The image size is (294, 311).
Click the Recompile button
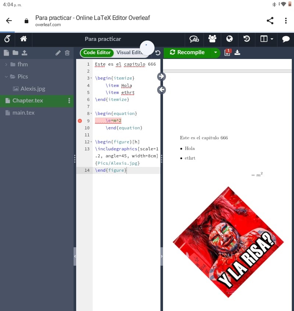click(187, 53)
